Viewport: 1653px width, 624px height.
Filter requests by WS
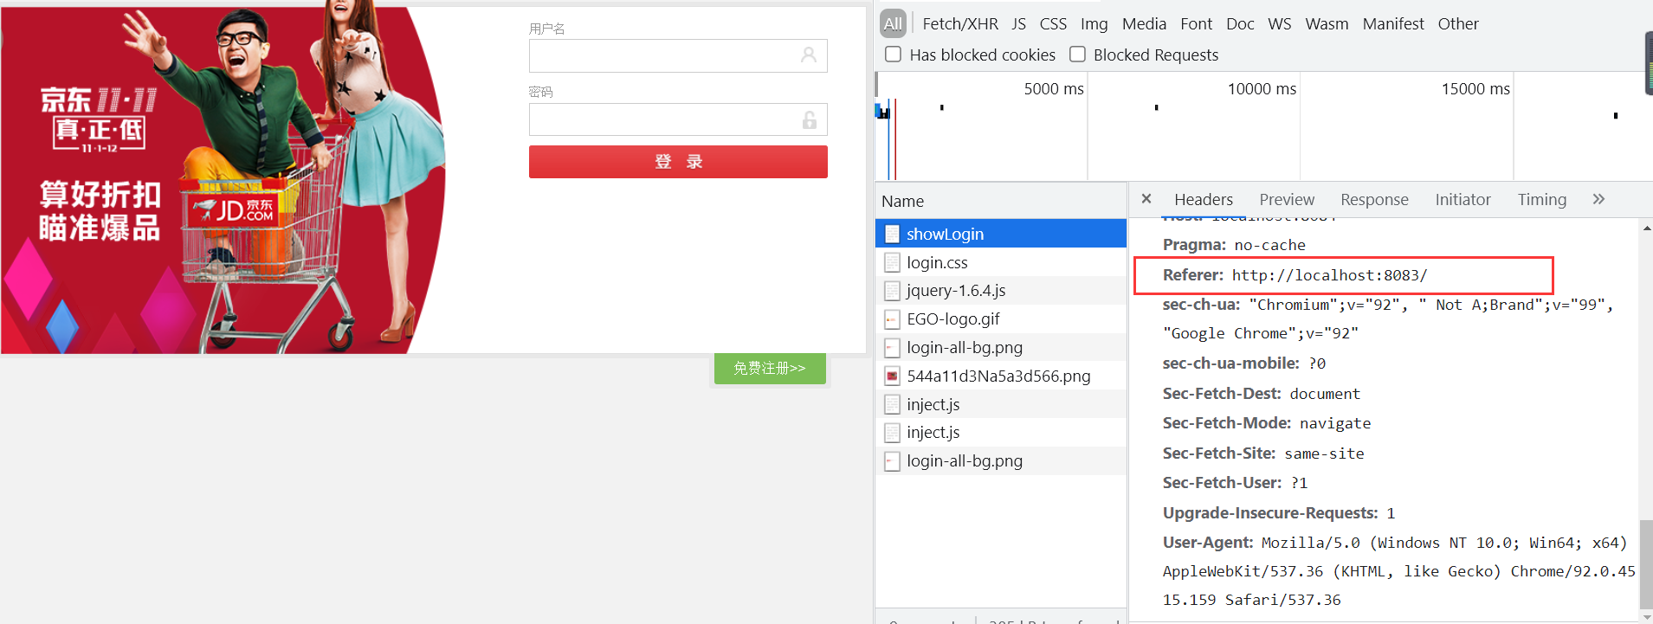pyautogui.click(x=1279, y=24)
